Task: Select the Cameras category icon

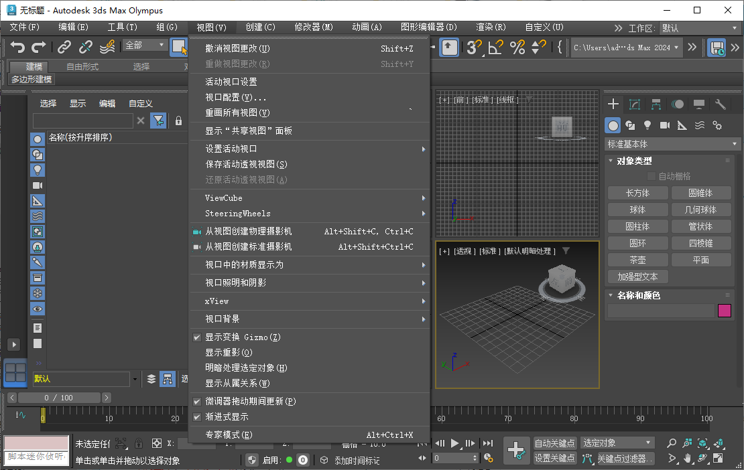Action: point(665,125)
